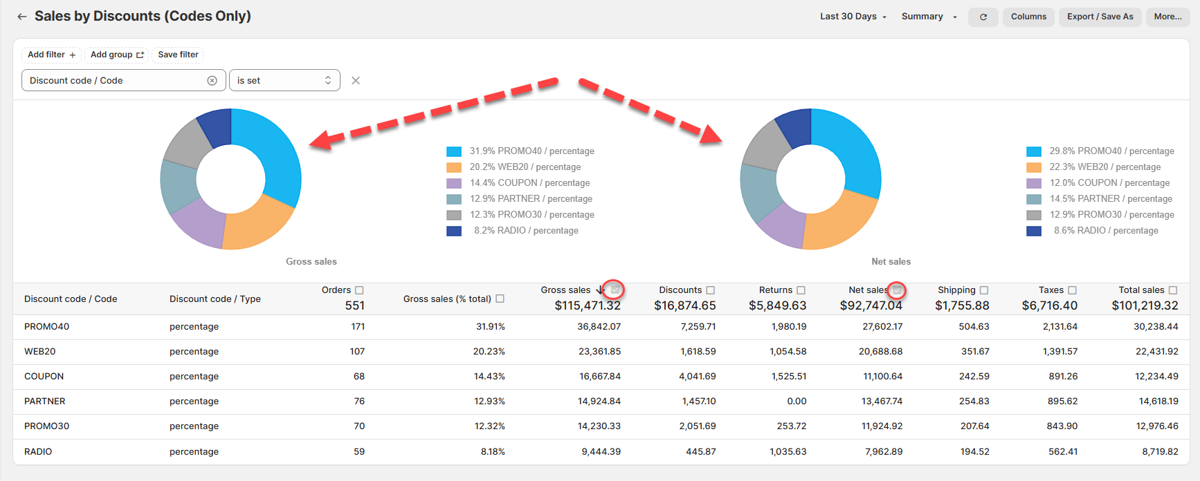Open the More... menu
Screen dimensions: 1200x481
pyautogui.click(x=1167, y=17)
